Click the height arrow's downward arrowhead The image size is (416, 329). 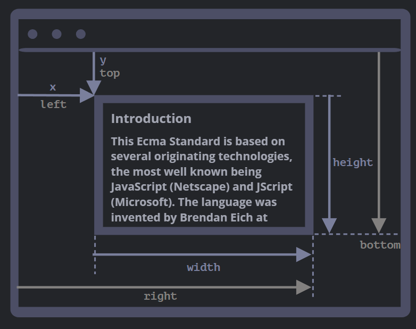click(330, 226)
